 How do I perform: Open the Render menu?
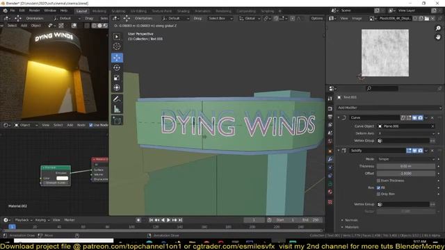point(34,10)
